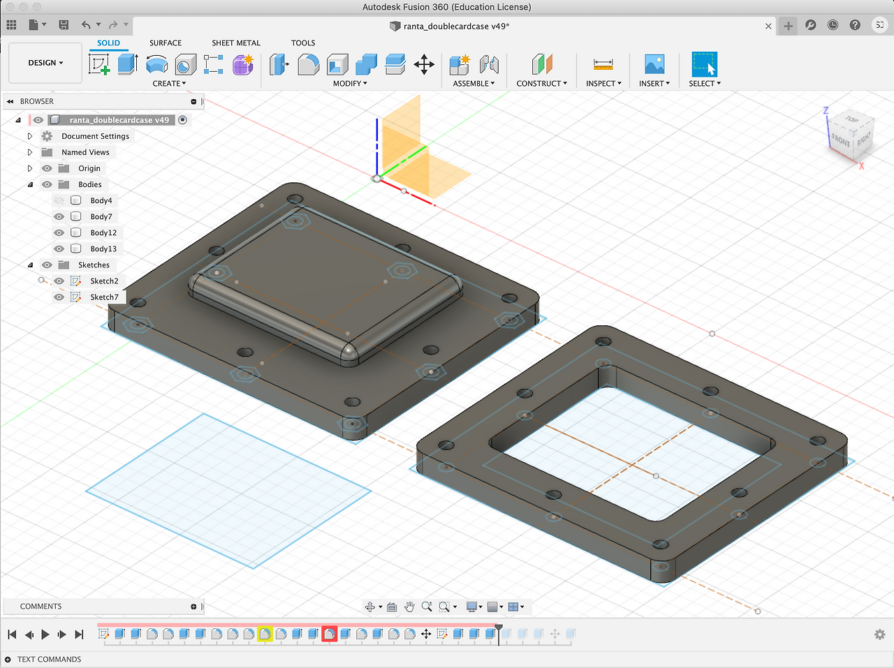This screenshot has height=668, width=894.
Task: Select the Move/Copy tool in toolbar
Action: [424, 65]
